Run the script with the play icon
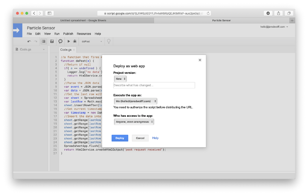Viewport: 308px width, 196px height. 69,42
